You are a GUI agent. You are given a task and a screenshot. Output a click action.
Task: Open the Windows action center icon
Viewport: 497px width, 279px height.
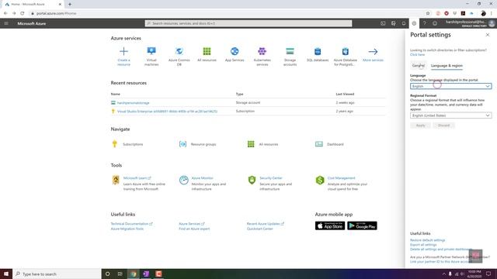click(488, 274)
